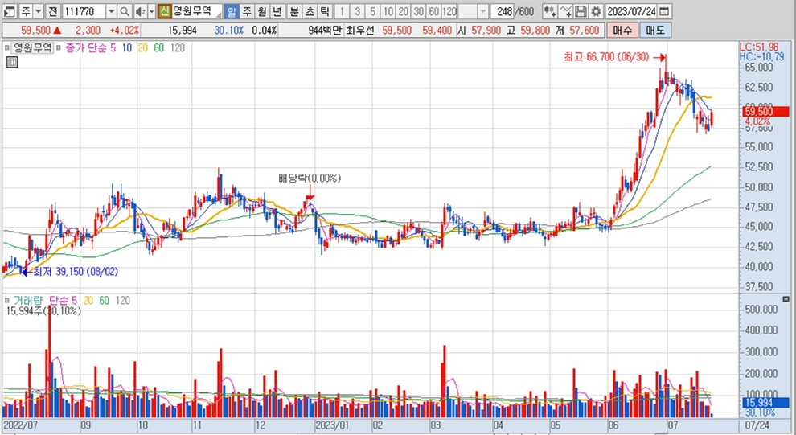
Task: Click the add candlestick indicator icon
Action: pyautogui.click(x=550, y=12)
